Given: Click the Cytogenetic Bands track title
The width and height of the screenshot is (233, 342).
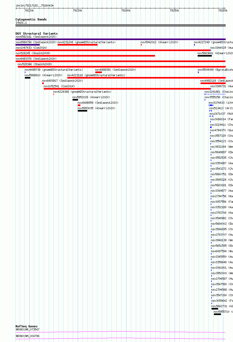Looking at the screenshot, I should pyautogui.click(x=31, y=19).
